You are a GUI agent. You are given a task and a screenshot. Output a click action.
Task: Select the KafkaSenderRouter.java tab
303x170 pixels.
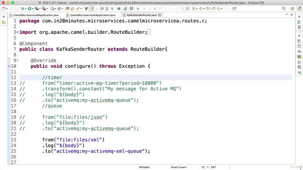[x=142, y=15]
